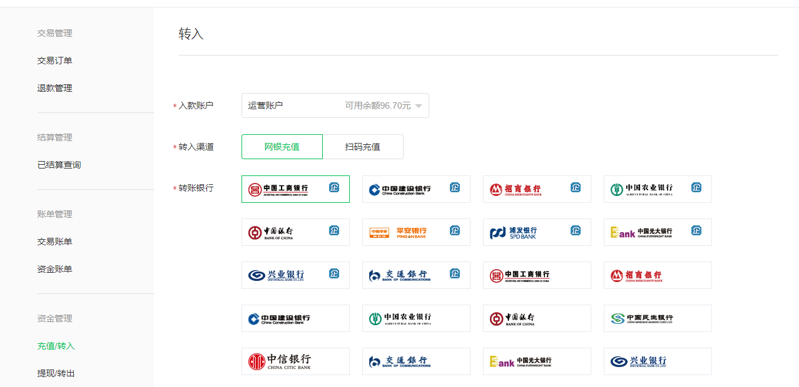This screenshot has width=799, height=387.
Task: Click the 账单管理 section header
Action: click(x=55, y=214)
